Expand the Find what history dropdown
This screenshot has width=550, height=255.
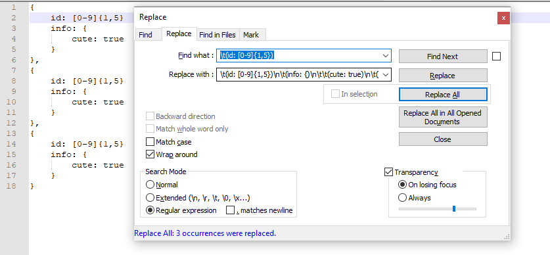386,55
